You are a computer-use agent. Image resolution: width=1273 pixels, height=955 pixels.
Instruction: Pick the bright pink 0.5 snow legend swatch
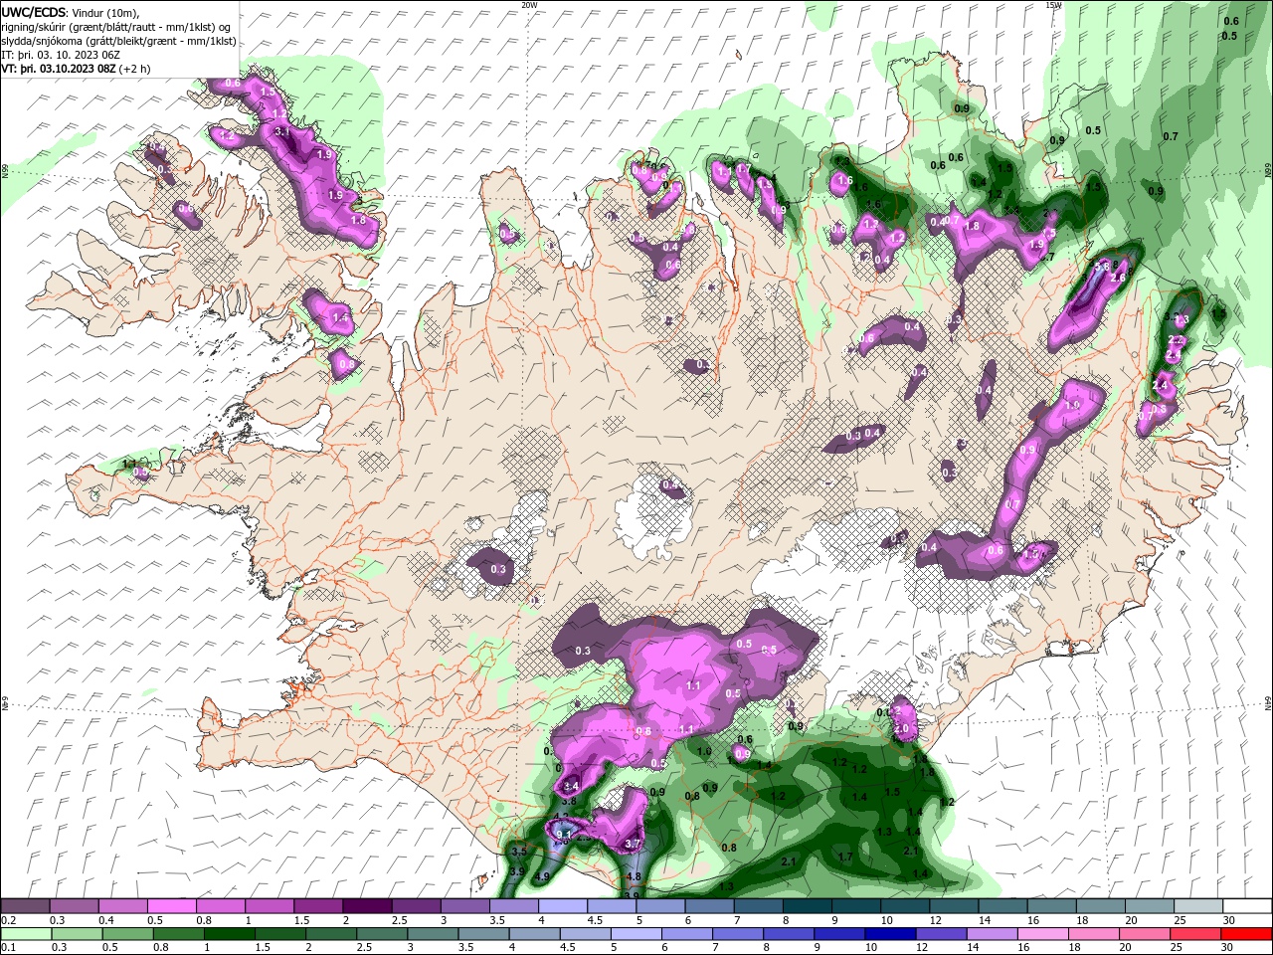click(171, 906)
